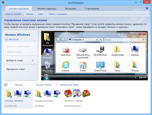Click the tray arrow next to 2:08 PM
152x115 pixels.
pyautogui.click(x=136, y=78)
